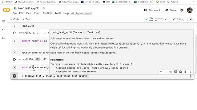197x110 pixels.
Task: Open the Help menu
Action: coord(66,13)
